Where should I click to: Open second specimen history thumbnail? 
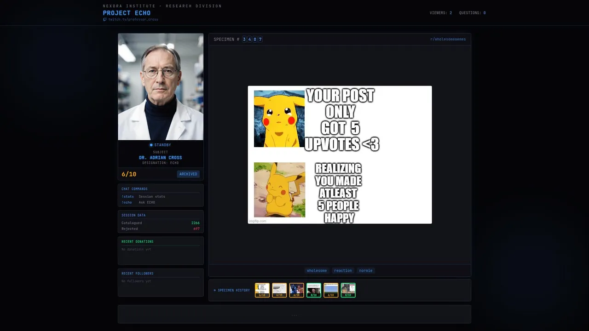click(x=279, y=290)
